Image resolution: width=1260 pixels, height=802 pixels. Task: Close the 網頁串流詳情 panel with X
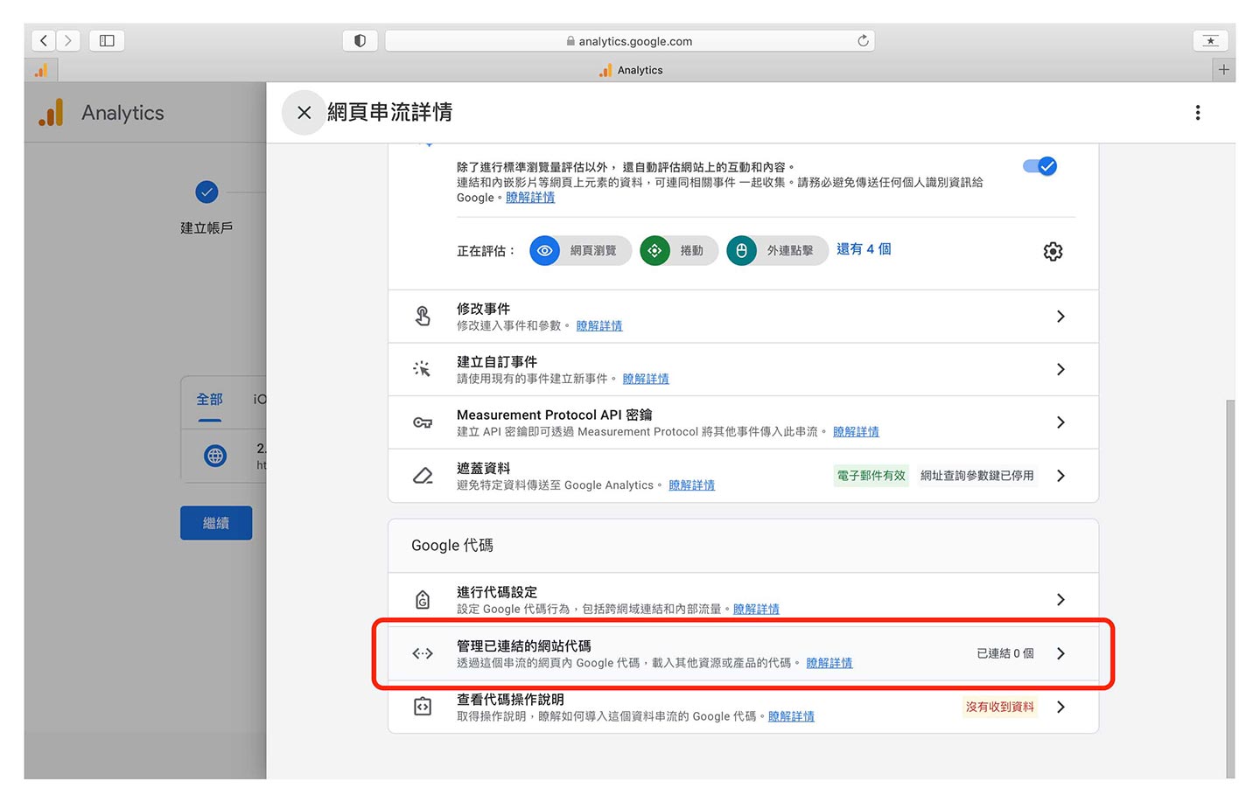[x=304, y=113]
